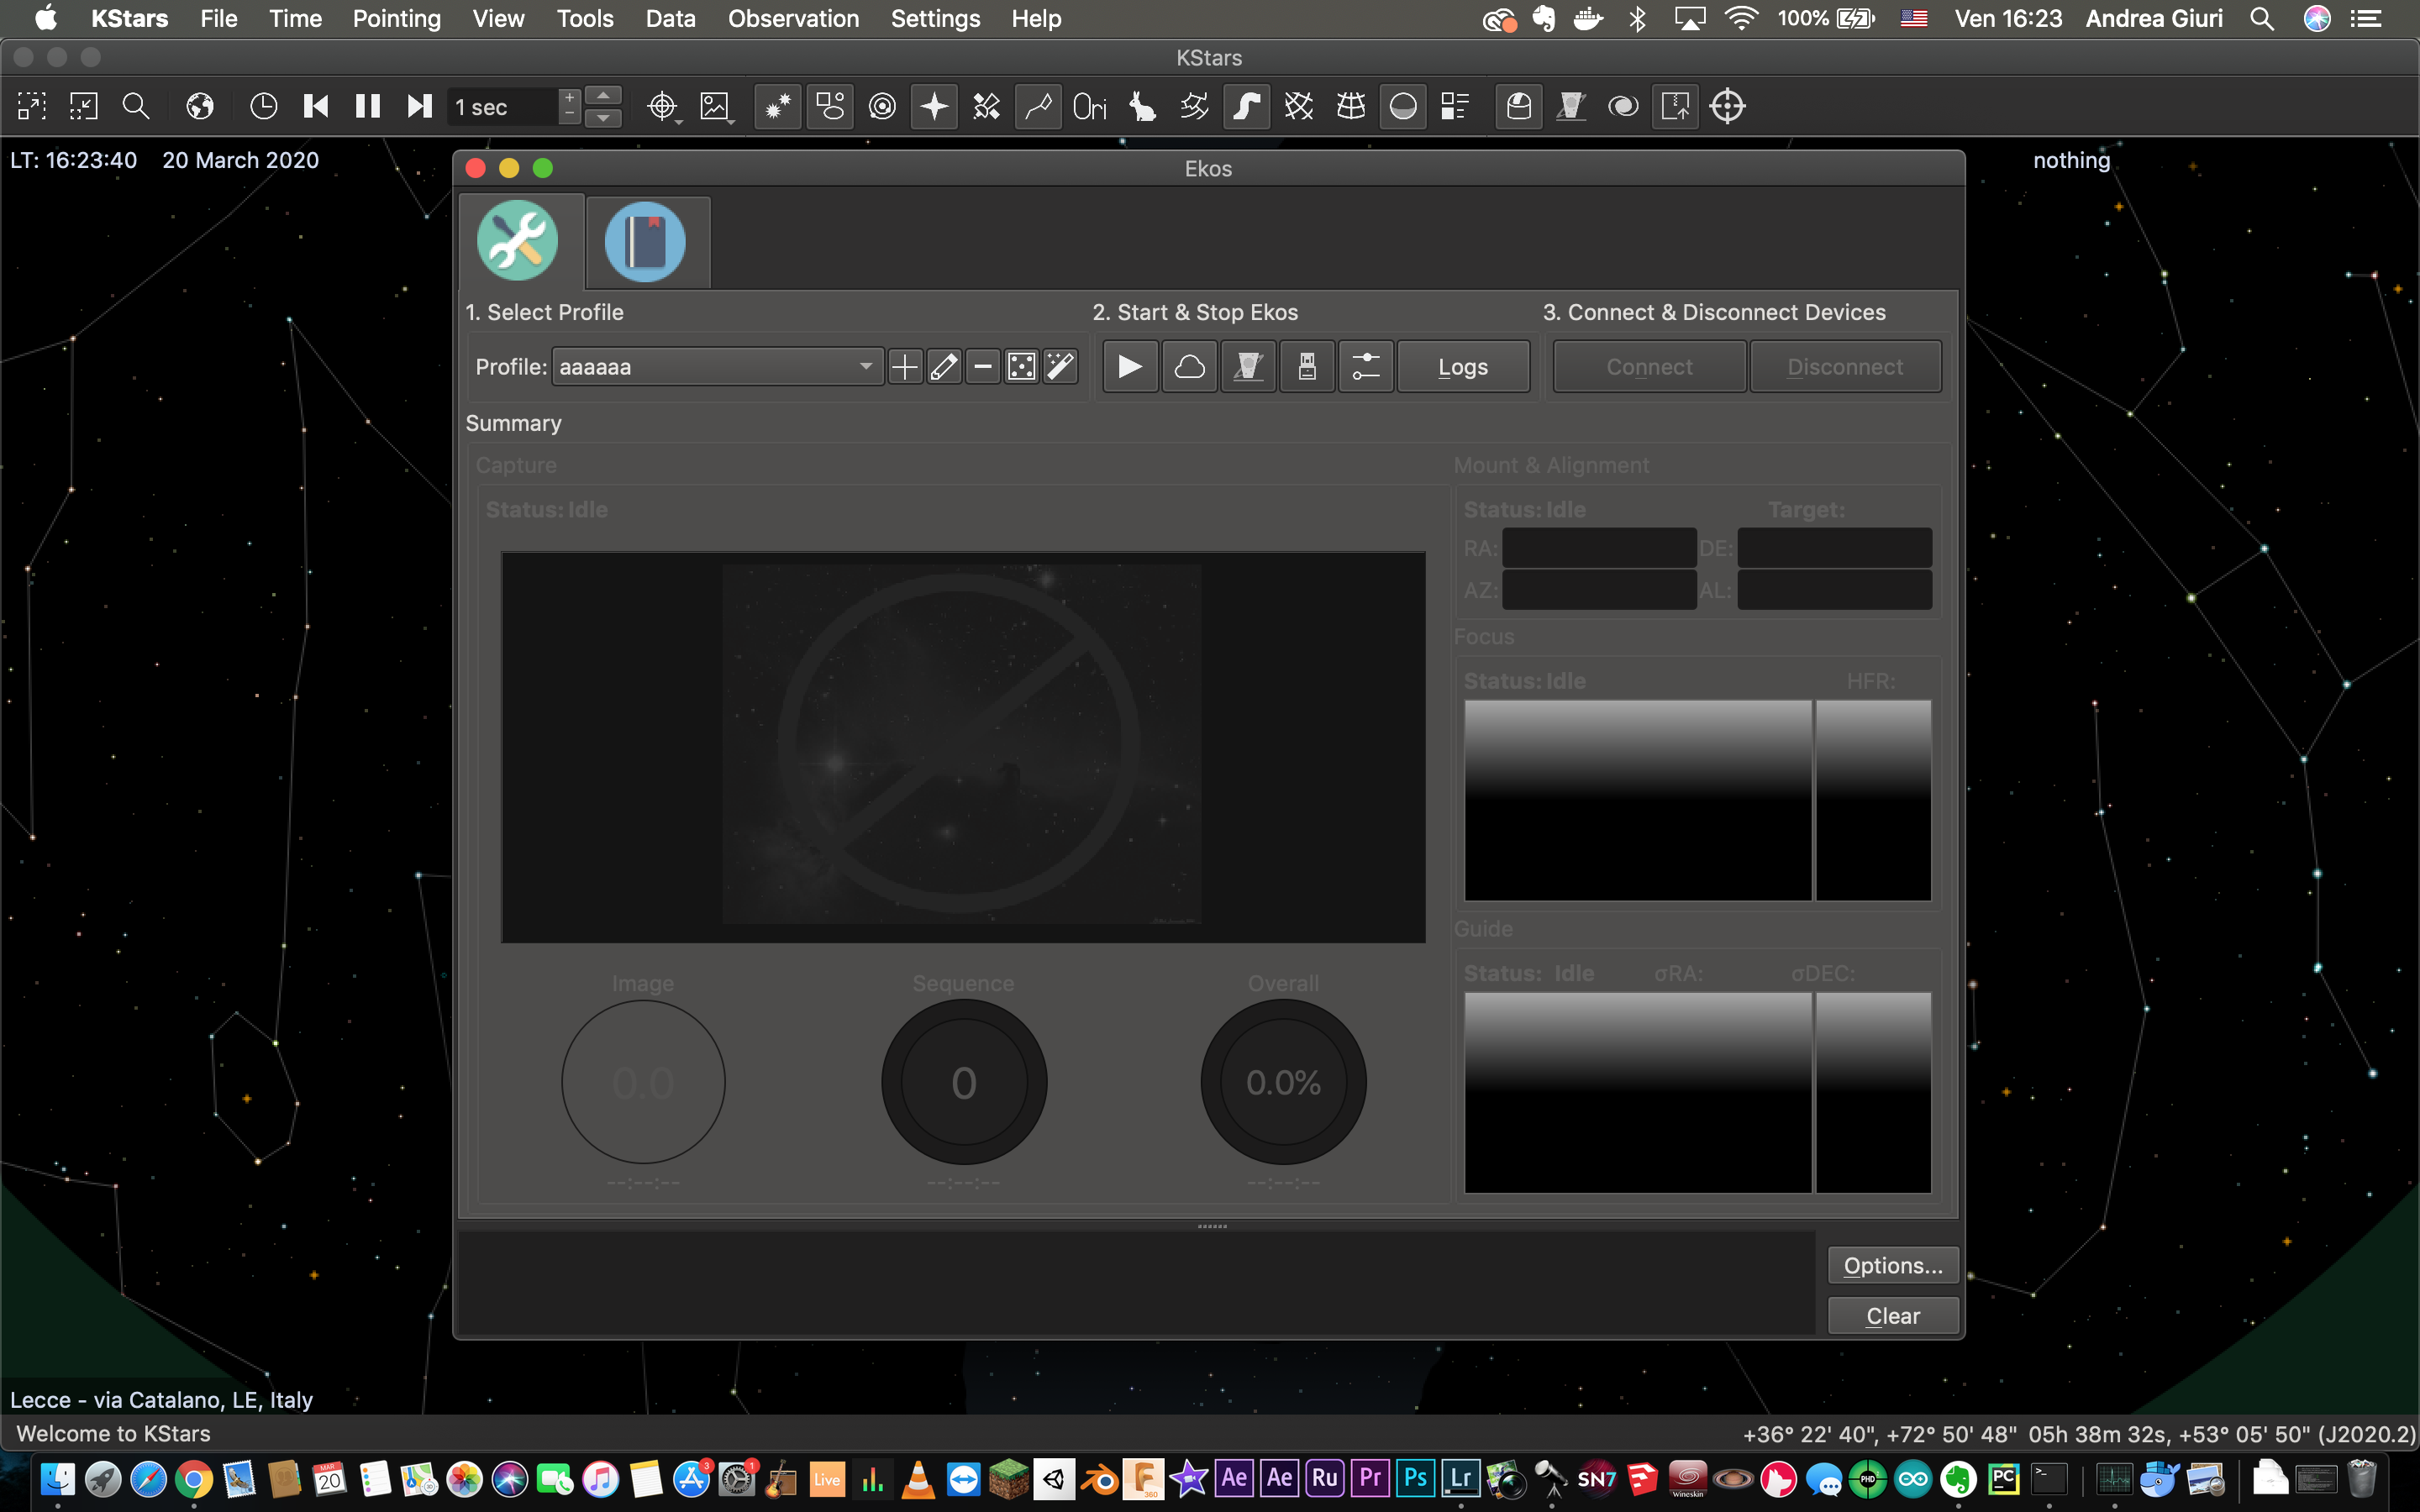Open geographic location globe icon
Screen dimensions: 2420x1512
200,106
